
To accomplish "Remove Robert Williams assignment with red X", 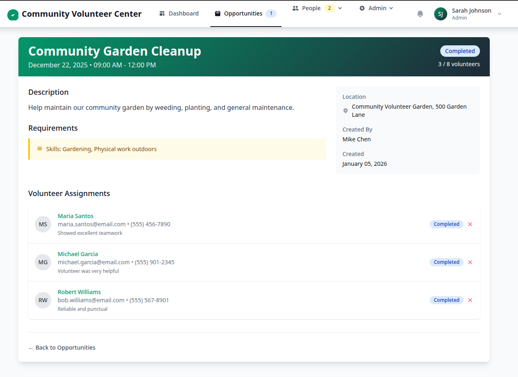I will coord(470,300).
